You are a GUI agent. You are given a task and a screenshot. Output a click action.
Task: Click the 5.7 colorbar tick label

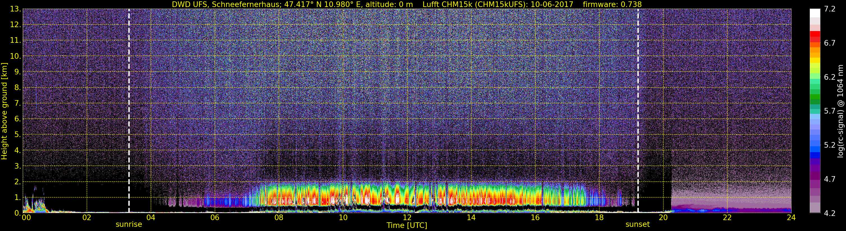(x=830, y=111)
